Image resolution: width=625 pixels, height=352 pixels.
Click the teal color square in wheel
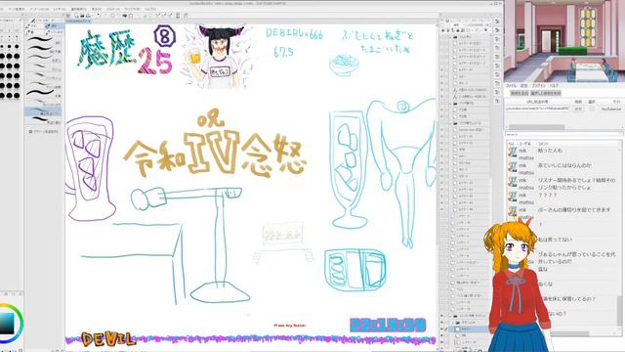point(7,324)
